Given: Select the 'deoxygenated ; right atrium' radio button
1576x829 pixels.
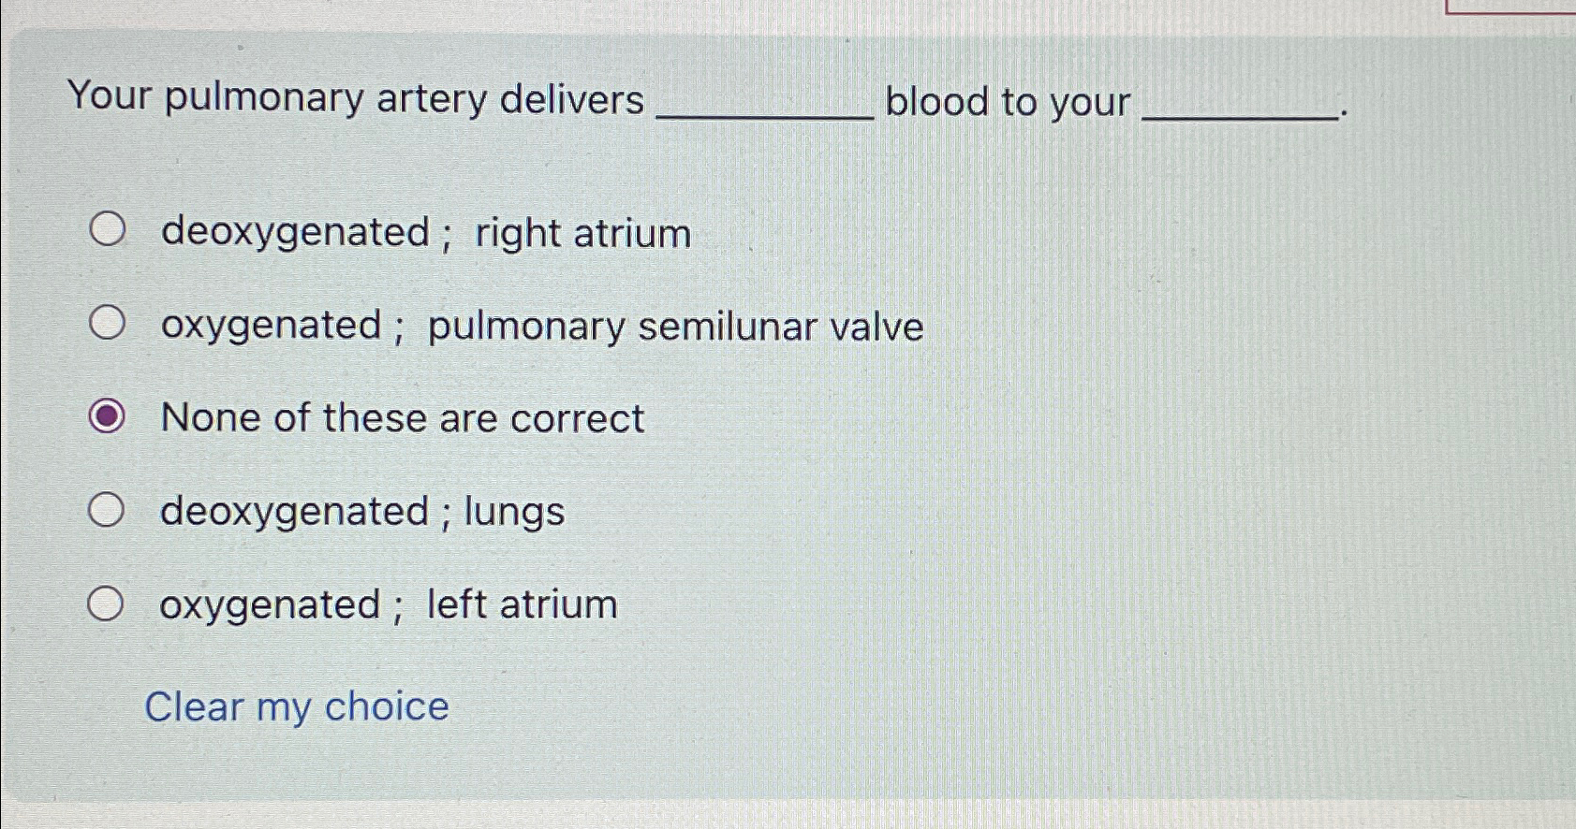Looking at the screenshot, I should (x=108, y=230).
